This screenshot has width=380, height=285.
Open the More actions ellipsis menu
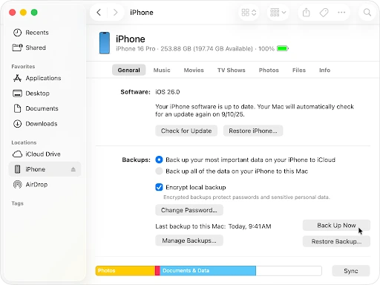pyautogui.click(x=341, y=13)
